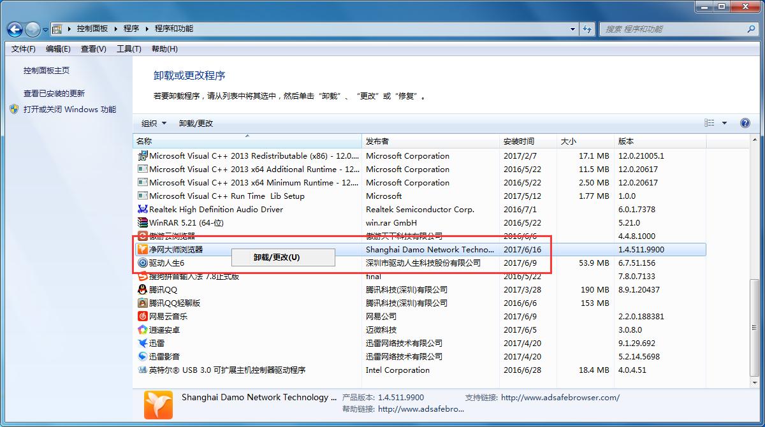Viewport: 765px width, 427px height.
Task: Click the back navigation arrow button
Action: (15, 29)
